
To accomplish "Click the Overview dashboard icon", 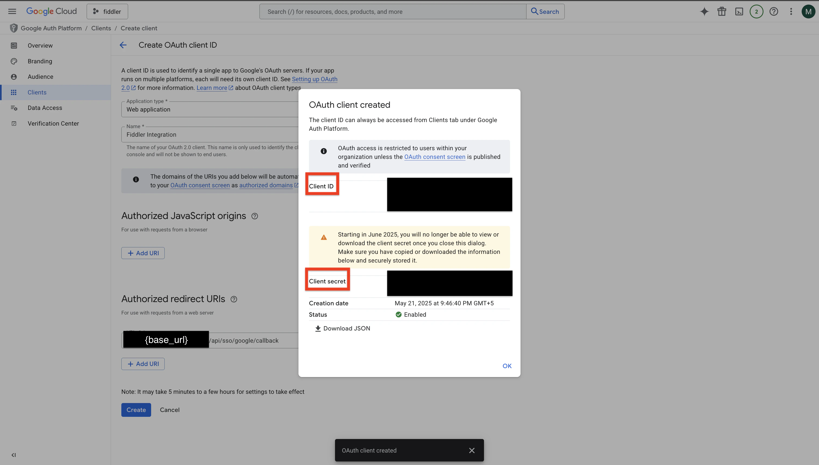I will [14, 46].
